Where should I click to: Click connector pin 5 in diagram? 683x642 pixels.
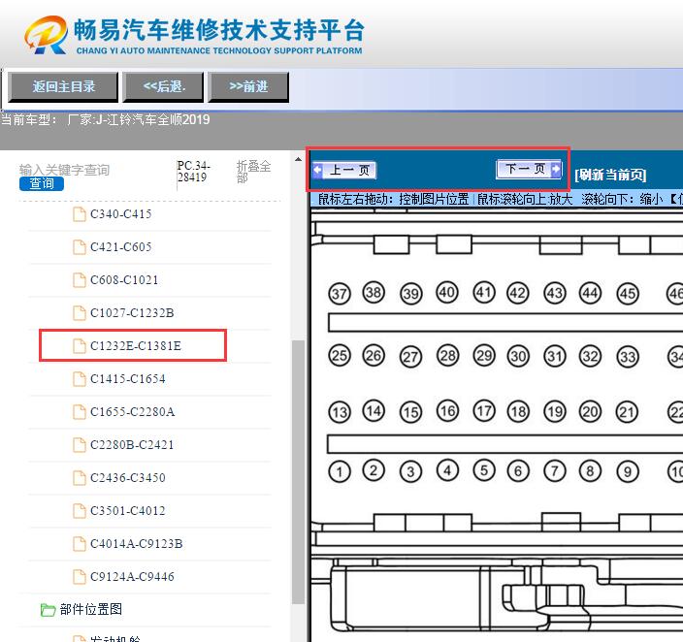point(484,470)
